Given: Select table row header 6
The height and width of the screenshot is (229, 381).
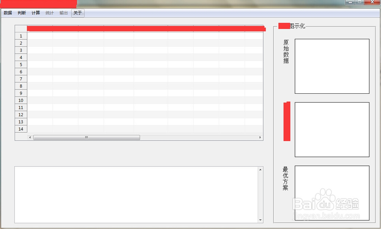Looking at the screenshot, I should pyautogui.click(x=21, y=72).
